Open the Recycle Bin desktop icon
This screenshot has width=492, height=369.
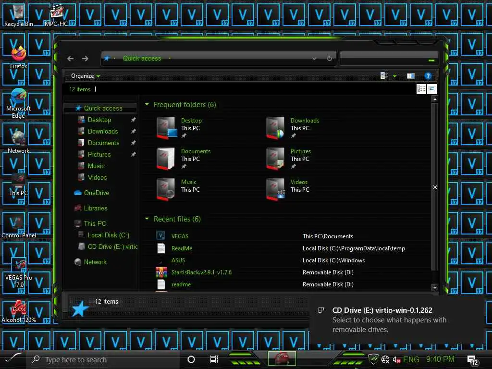coord(18,15)
